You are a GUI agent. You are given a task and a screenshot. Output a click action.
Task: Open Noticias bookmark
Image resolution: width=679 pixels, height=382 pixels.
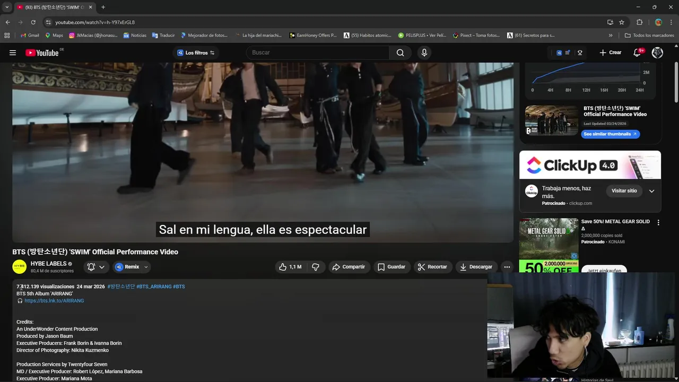(135, 36)
